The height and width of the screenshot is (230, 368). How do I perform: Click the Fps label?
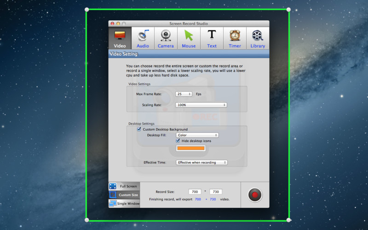point(199,94)
